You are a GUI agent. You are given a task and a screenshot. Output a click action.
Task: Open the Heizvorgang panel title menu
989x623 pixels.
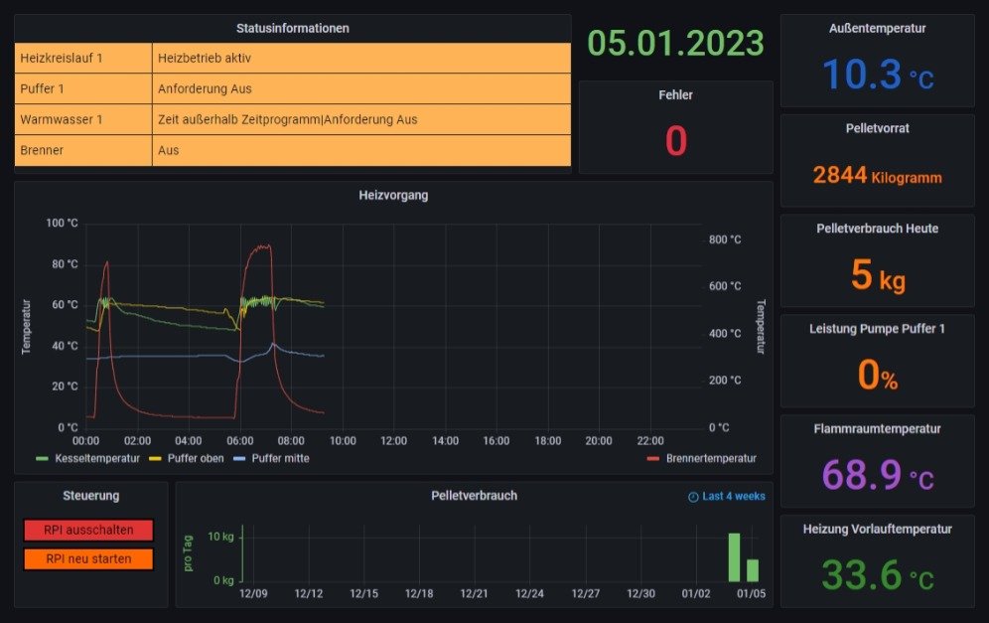pos(393,196)
